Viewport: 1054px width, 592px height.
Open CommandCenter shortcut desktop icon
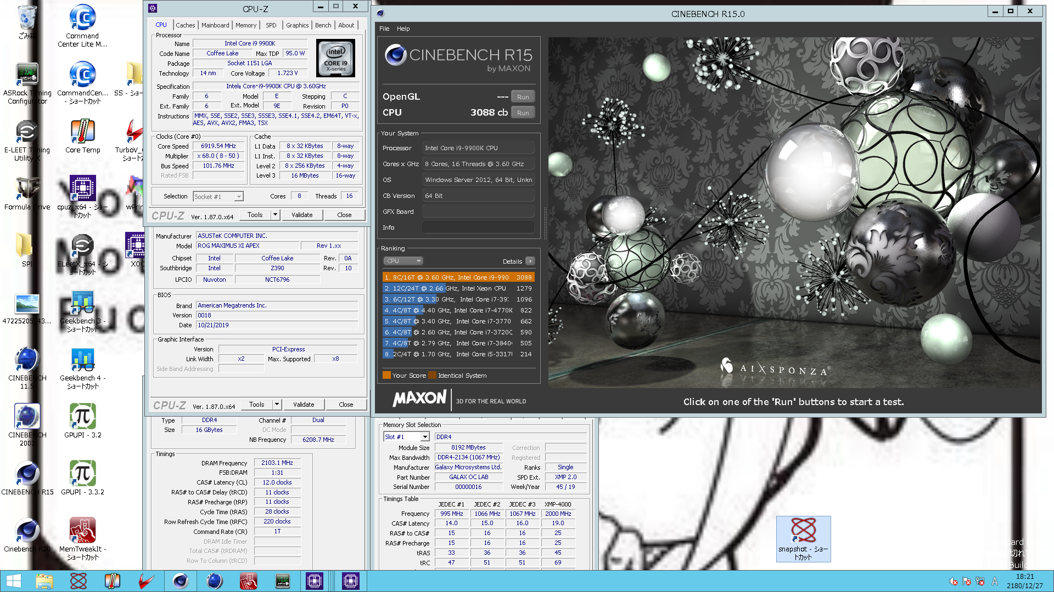[82, 83]
